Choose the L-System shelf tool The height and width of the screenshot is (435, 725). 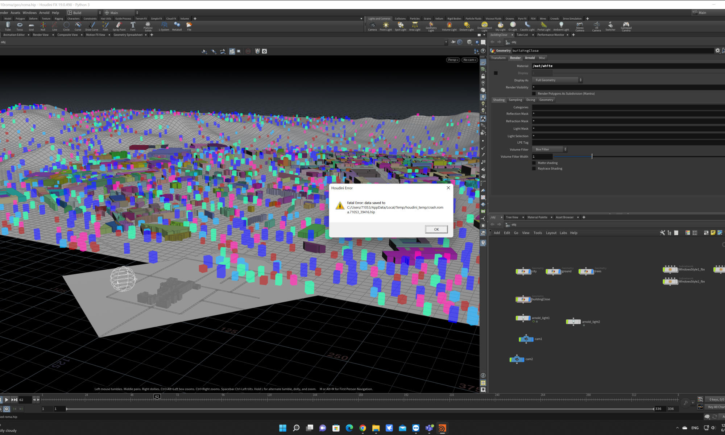[x=164, y=26]
